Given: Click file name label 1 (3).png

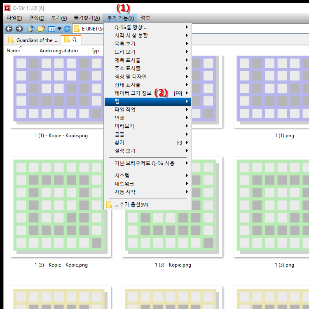Looking at the screenshot, I should click(284, 265).
